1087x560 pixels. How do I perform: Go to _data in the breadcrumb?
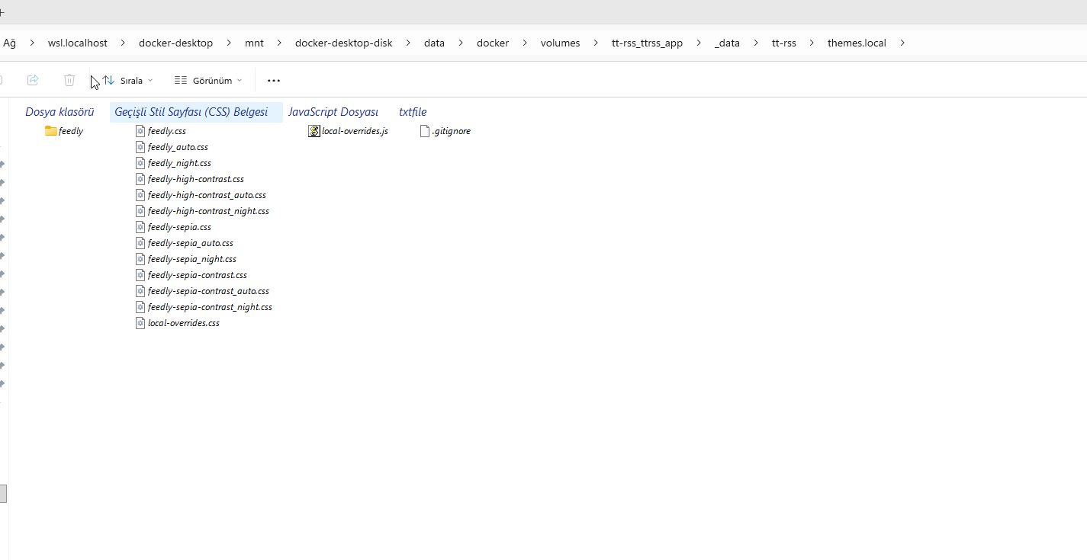point(727,43)
